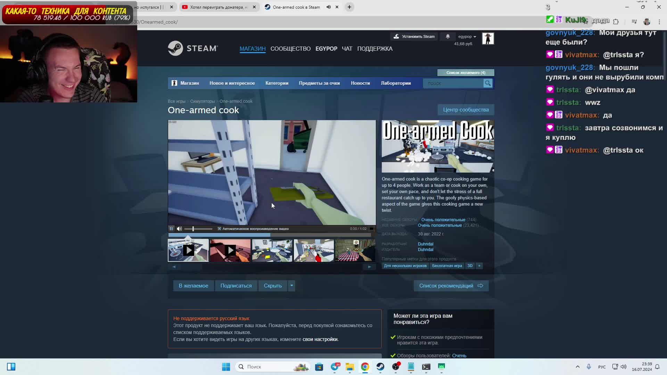Show hidden system tray icons

[577, 367]
